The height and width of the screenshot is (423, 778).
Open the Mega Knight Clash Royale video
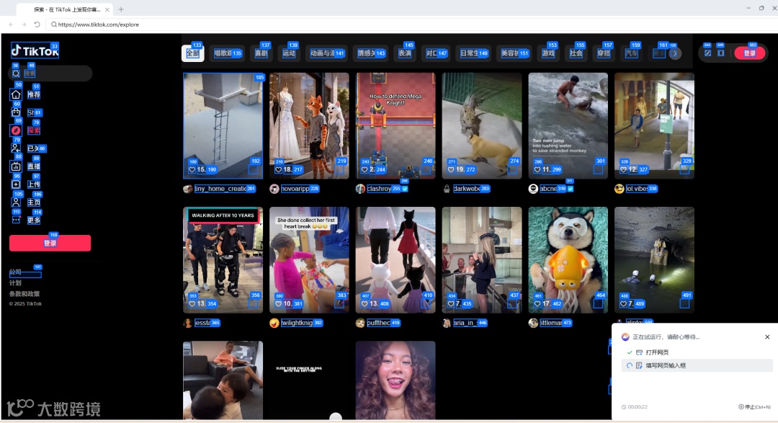pyautogui.click(x=395, y=125)
